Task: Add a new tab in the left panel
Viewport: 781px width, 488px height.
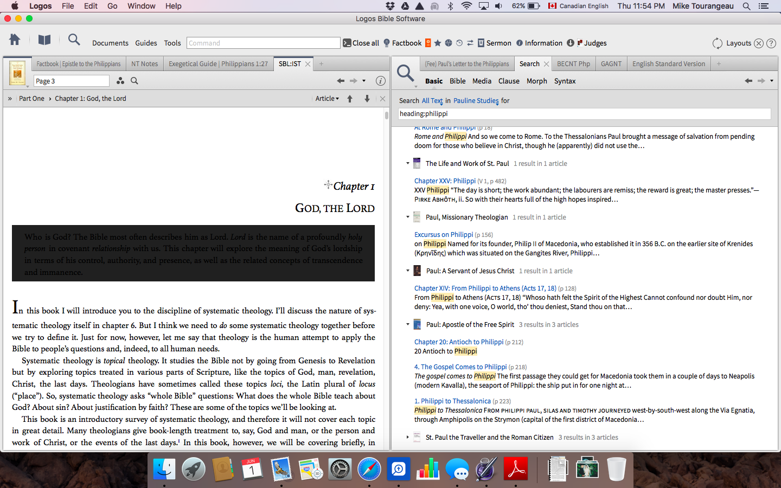Action: (x=321, y=64)
